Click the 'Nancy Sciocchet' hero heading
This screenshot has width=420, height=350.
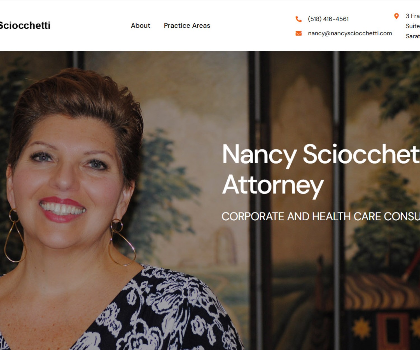pos(321,154)
